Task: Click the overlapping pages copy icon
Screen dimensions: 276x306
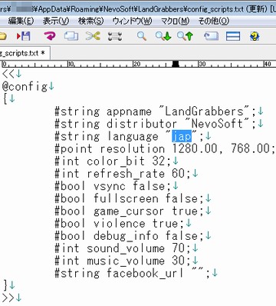Action: tap(71, 36)
